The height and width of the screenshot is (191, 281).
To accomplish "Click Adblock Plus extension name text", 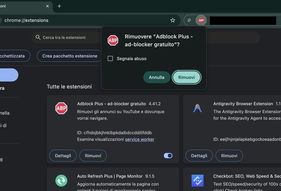I will pos(111,104).
